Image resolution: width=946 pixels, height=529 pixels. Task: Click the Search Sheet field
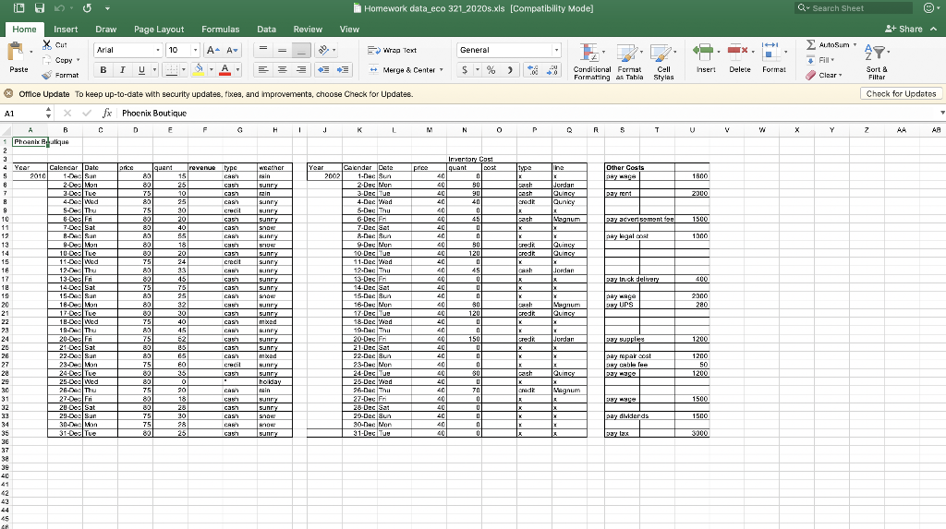853,7
